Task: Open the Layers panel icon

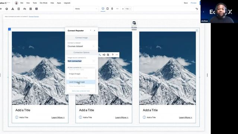Action: pyautogui.click(x=7, y=9)
